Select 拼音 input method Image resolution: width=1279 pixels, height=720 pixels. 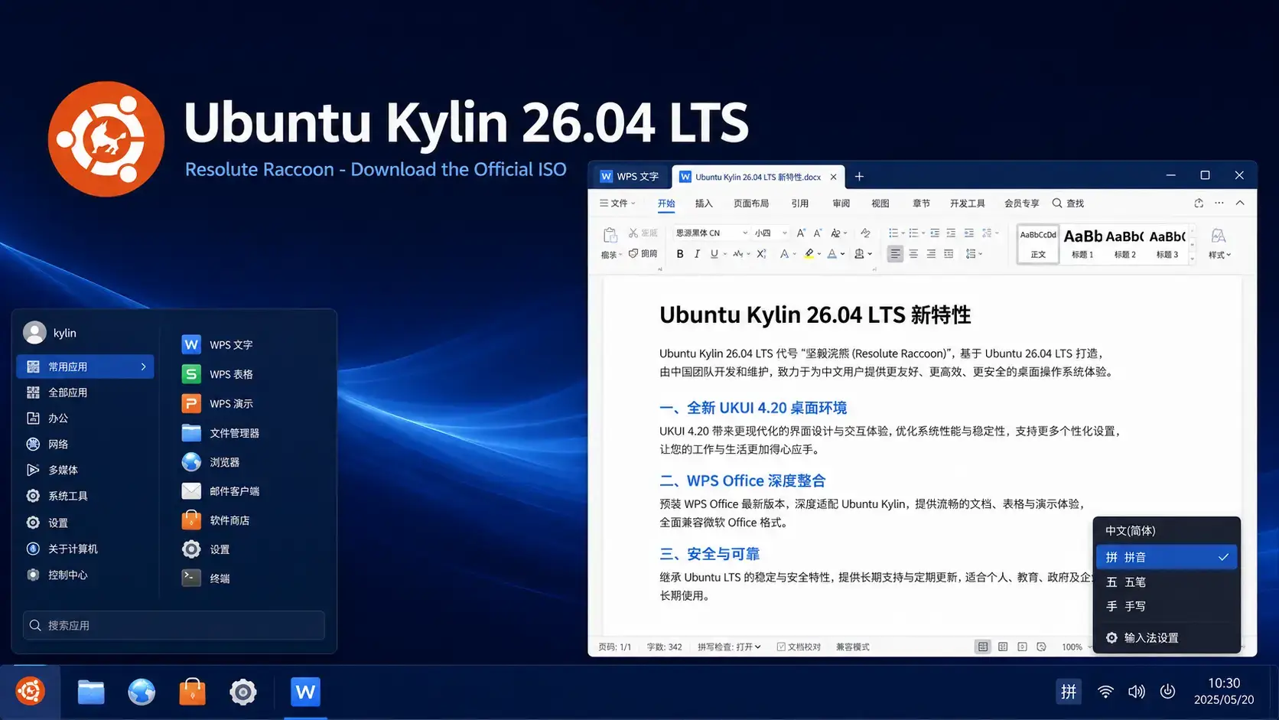click(x=1166, y=557)
